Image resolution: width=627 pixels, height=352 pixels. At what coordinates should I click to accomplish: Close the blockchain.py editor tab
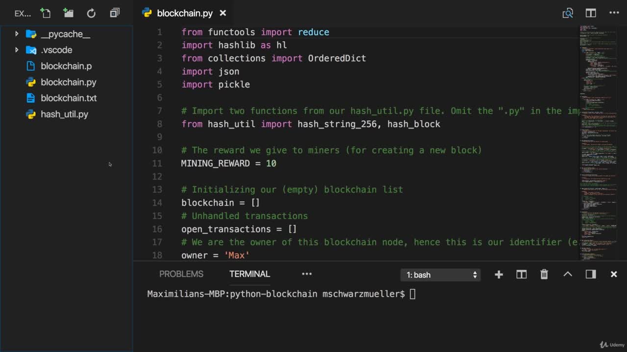tap(223, 13)
